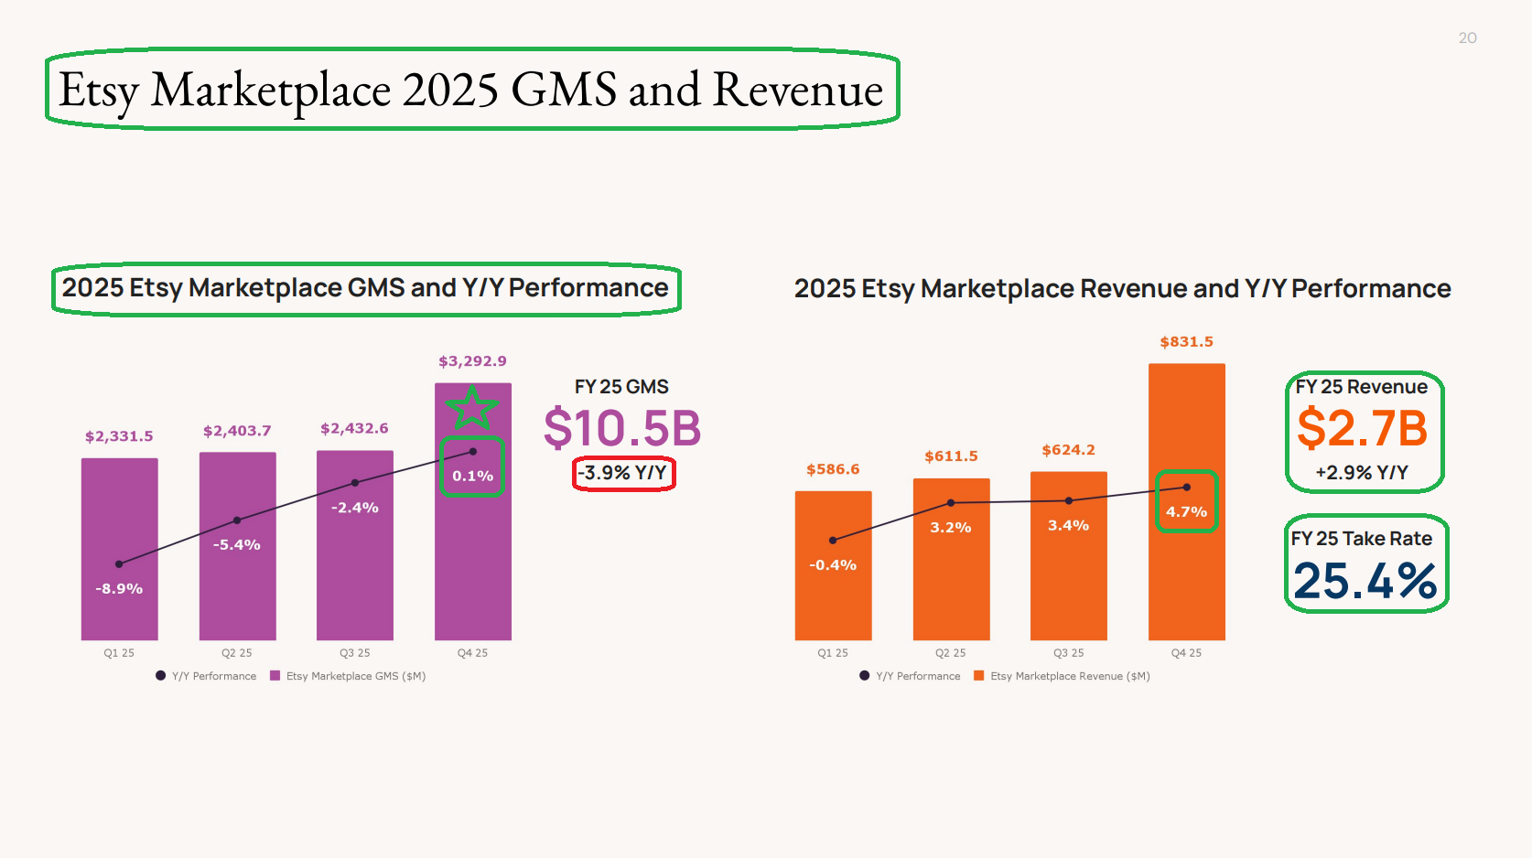Viewport: 1532px width, 858px height.
Task: Click the Q1 25 data point marked -8.9%
Action: [x=119, y=564]
